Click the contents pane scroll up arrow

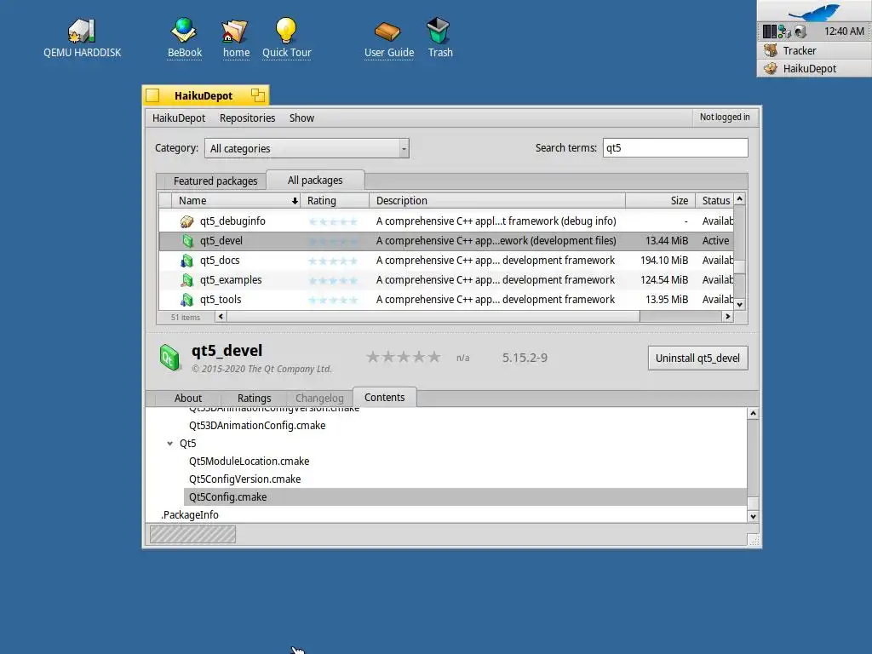pyautogui.click(x=753, y=413)
